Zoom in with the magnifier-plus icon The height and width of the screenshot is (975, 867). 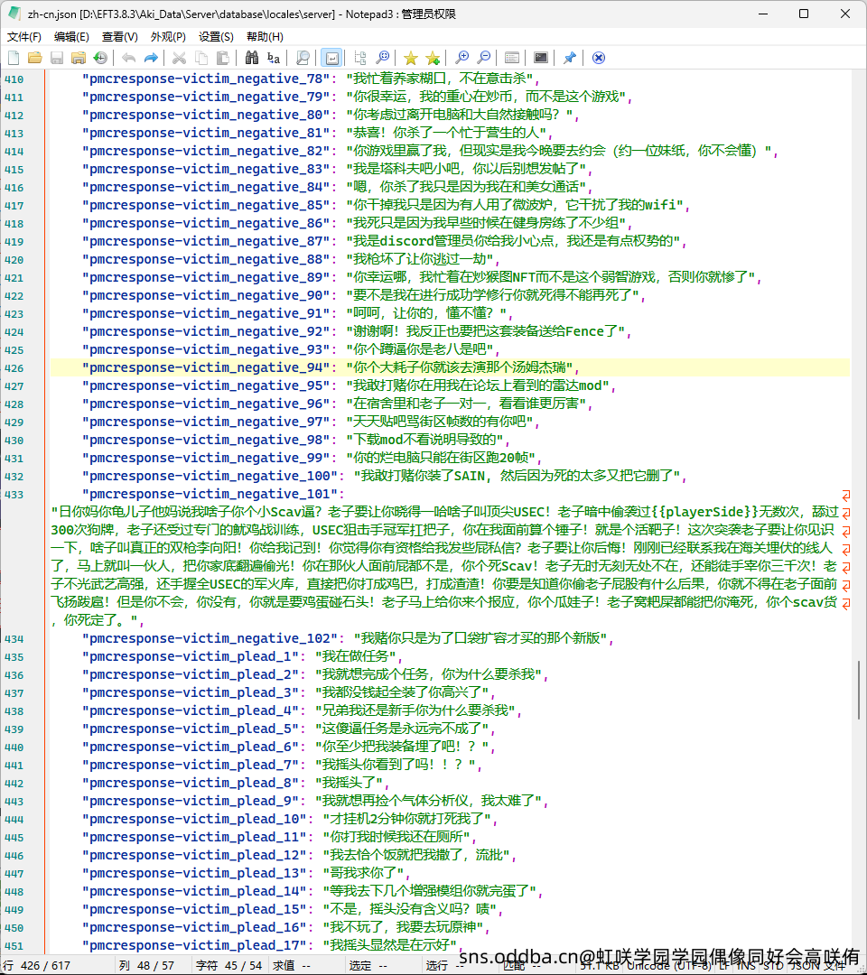[461, 58]
